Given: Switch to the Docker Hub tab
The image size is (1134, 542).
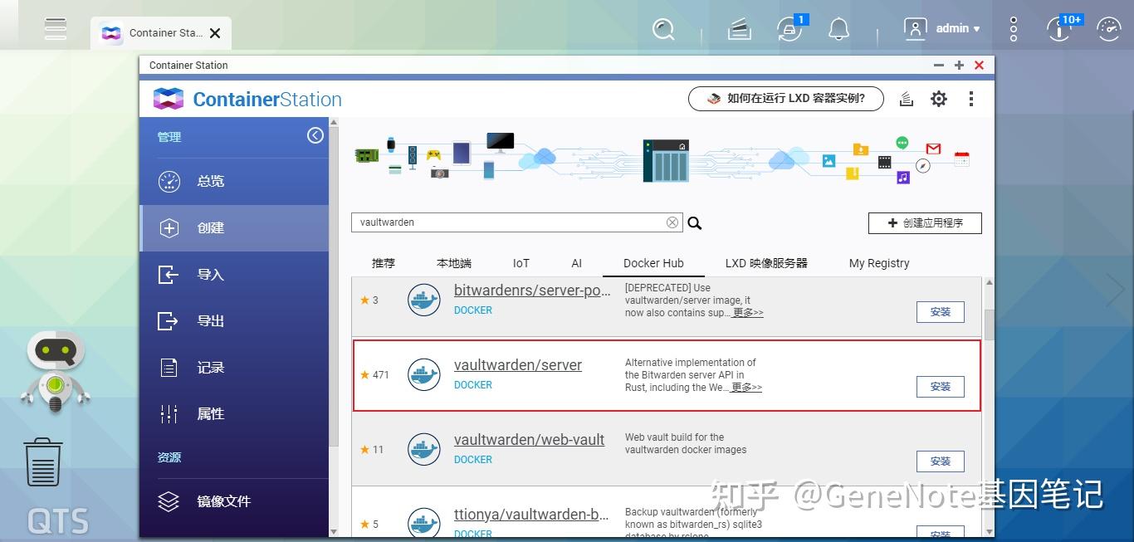Looking at the screenshot, I should (x=653, y=263).
